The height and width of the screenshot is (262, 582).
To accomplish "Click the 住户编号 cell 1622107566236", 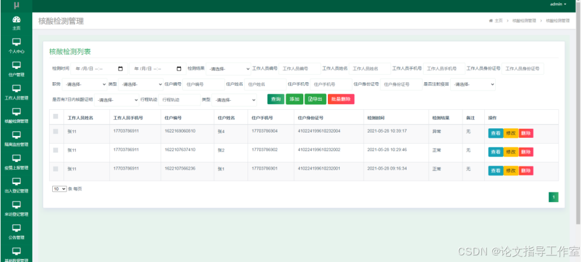I will pos(180,168).
